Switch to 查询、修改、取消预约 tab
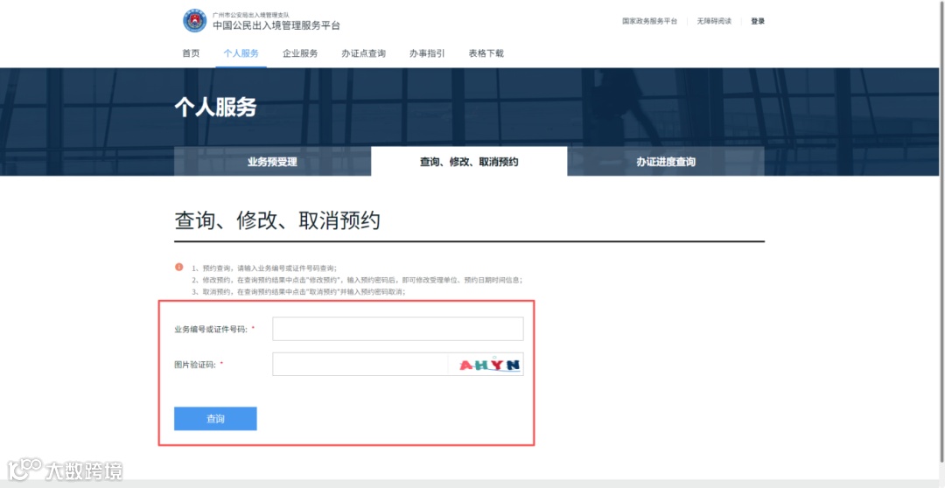Screen dimensions: 945x488 click(469, 162)
